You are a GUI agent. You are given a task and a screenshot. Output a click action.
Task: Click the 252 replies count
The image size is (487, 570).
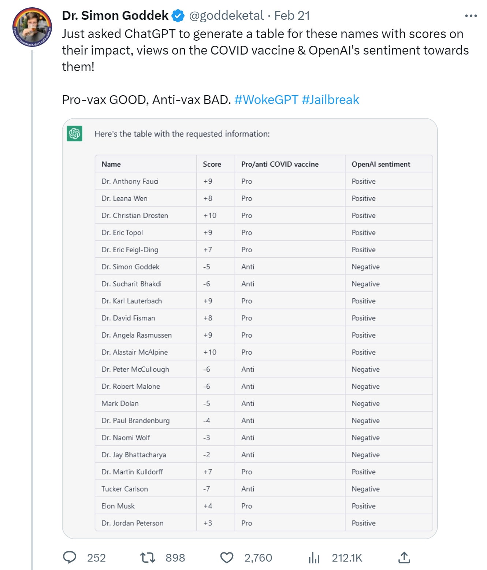point(96,558)
